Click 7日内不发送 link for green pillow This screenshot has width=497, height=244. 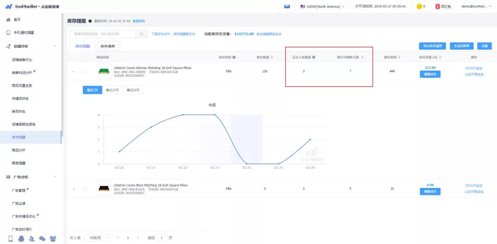[474, 68]
